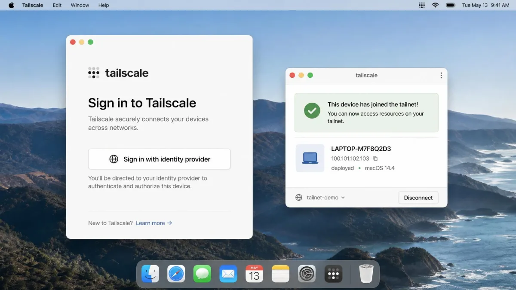
Task: Click the 100.101.102.103 address text
Action: coord(350,159)
